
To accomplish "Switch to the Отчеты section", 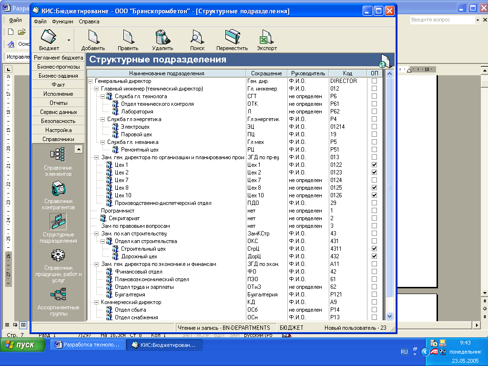I will coord(58,103).
